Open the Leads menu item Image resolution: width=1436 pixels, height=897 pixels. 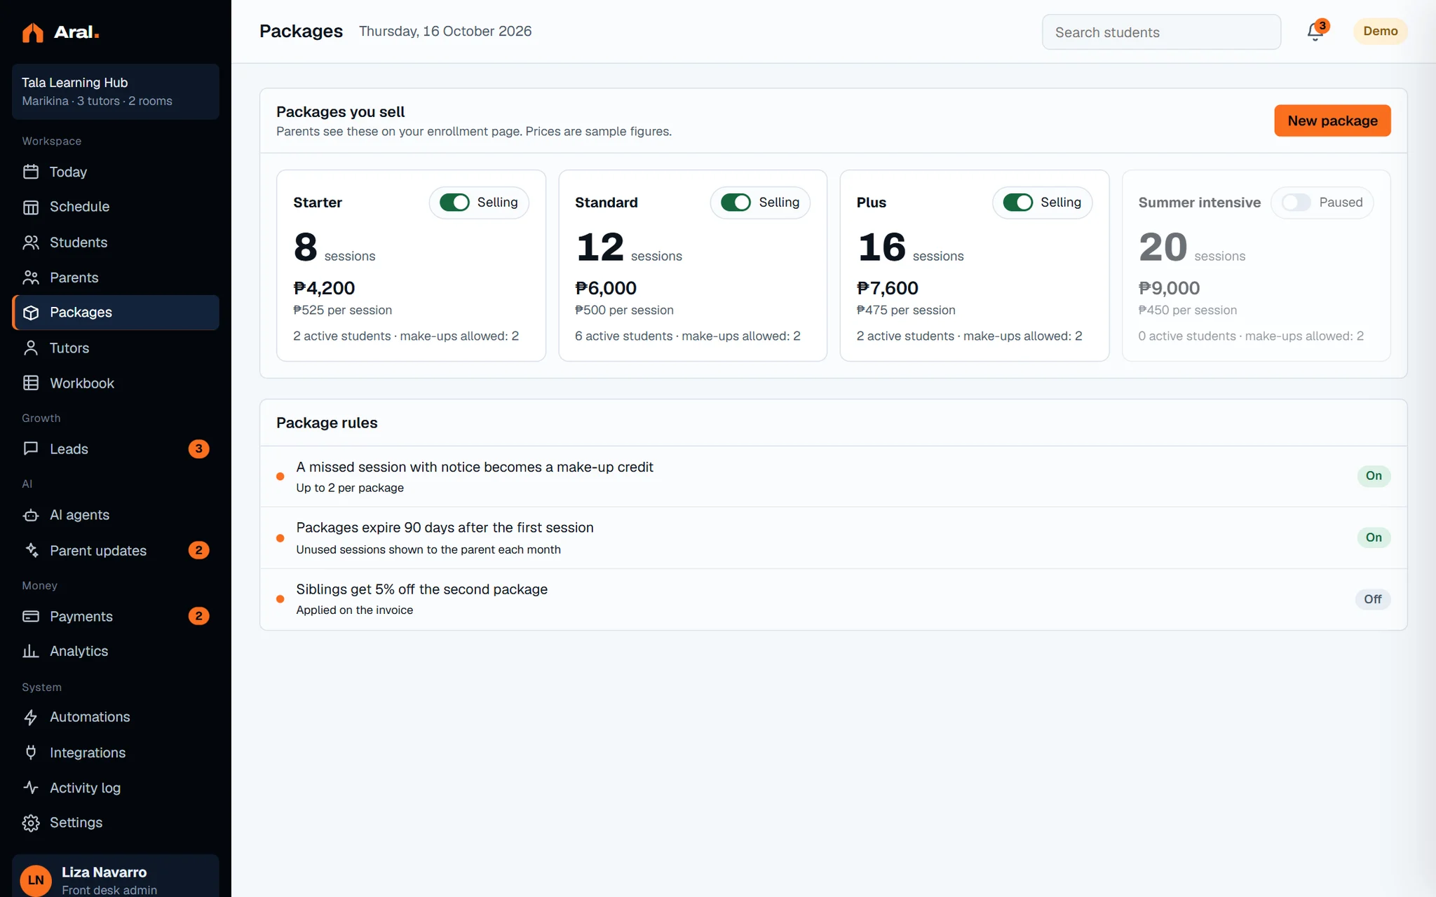[116, 448]
